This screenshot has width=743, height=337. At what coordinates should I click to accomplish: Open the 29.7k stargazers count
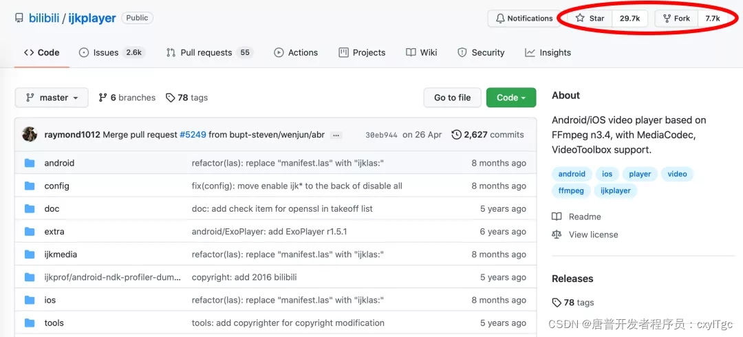click(629, 19)
